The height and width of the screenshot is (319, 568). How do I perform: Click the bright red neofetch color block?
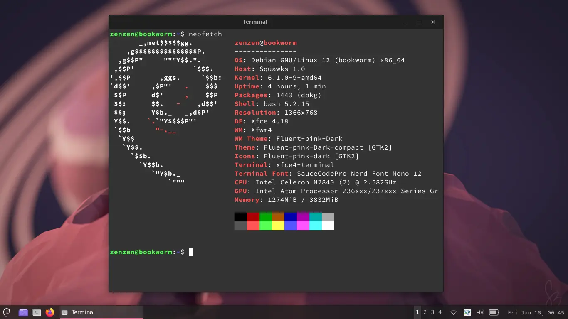253,226
